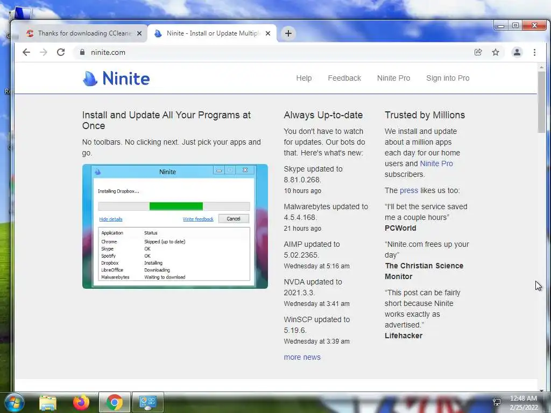Click the green installer progress bar
551x413 pixels.
[x=176, y=206]
